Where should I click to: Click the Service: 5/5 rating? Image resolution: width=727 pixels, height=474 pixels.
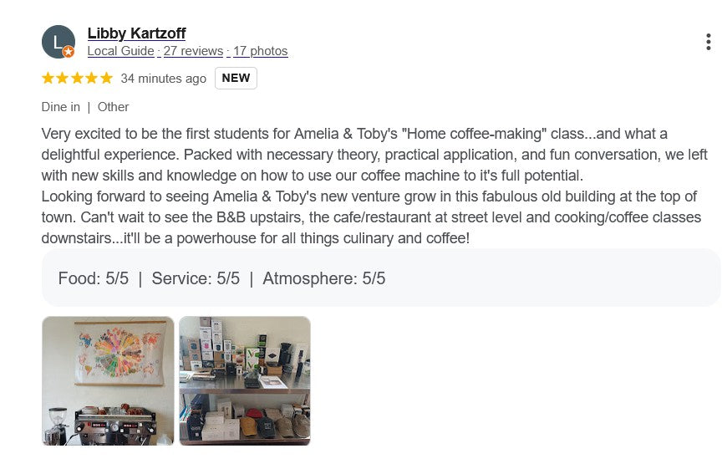(196, 278)
